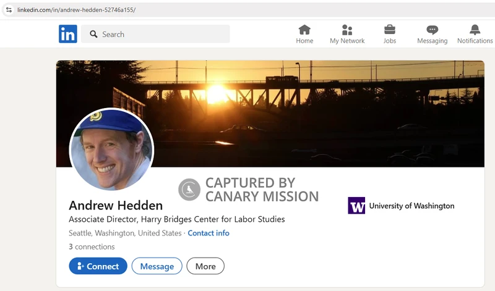Screen dimensions: 495x291
Task: Click the site information icon in address bar
Action: click(x=9, y=10)
